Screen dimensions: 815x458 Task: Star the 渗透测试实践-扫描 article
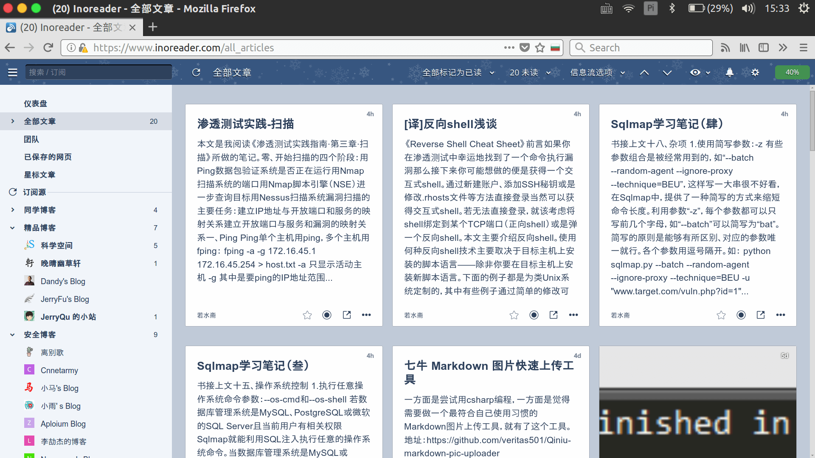click(307, 315)
